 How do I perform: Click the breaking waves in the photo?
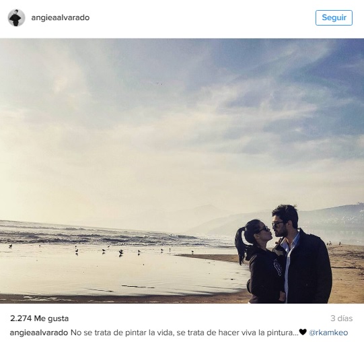tap(98, 234)
